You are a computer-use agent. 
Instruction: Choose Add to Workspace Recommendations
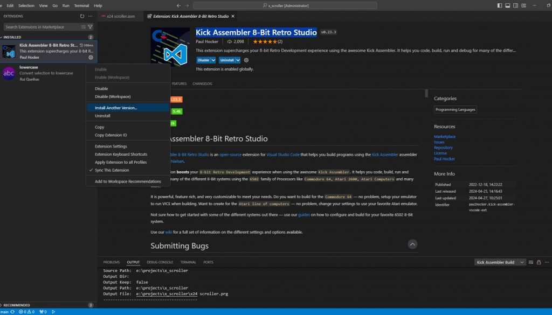coord(128,181)
